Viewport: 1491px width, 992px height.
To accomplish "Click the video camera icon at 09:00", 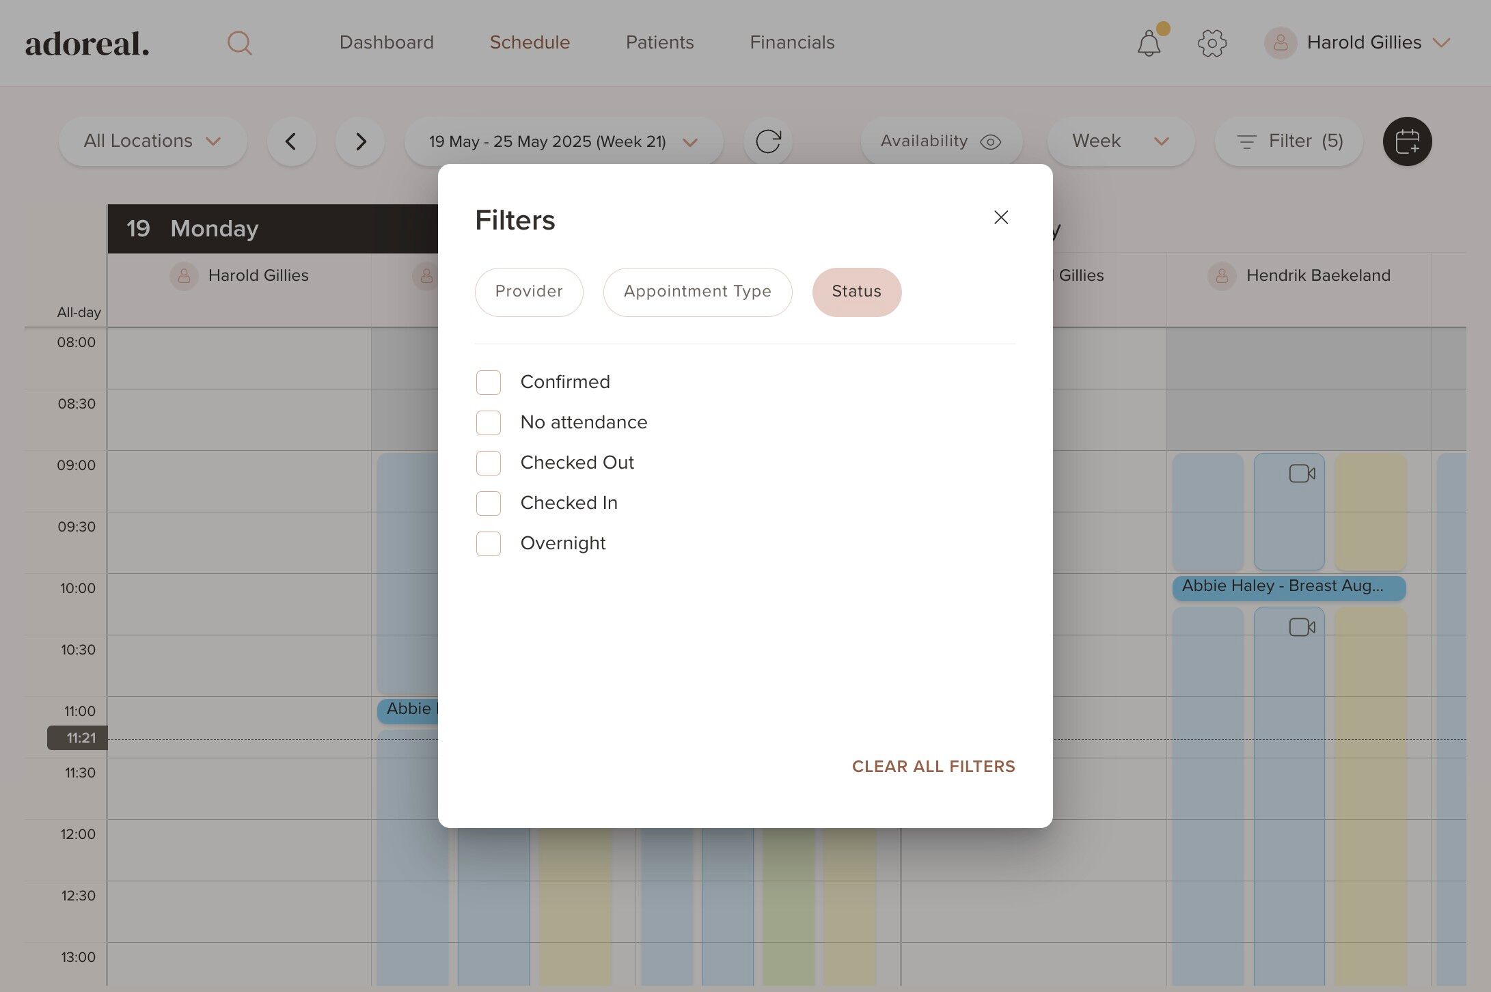I will (x=1301, y=473).
